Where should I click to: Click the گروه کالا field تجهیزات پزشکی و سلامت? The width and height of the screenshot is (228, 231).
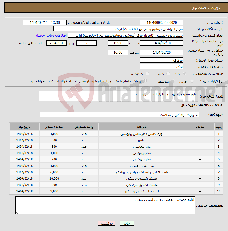point(119,115)
